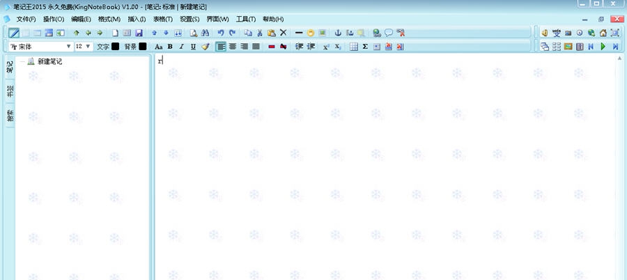Open the 格式(M) menu

pos(109,19)
